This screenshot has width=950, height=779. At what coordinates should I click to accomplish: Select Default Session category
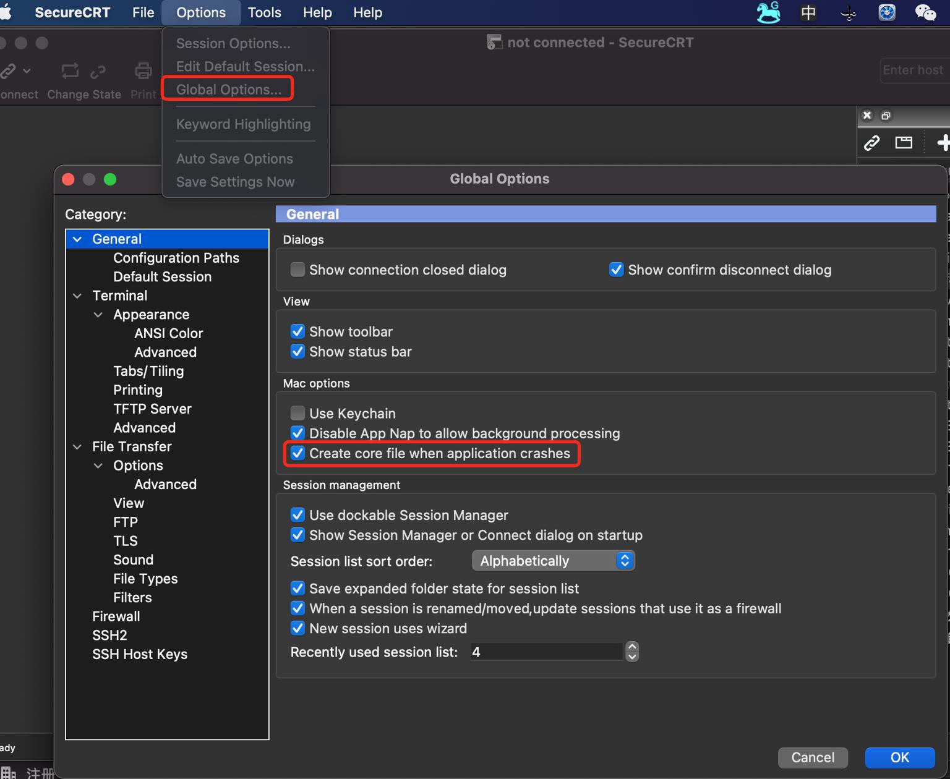pos(162,277)
